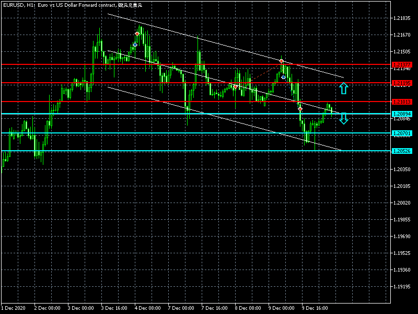Click the cyan 1.20894 price label
Image resolution: width=418 pixels, height=314 pixels.
tap(402, 114)
